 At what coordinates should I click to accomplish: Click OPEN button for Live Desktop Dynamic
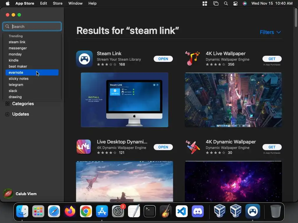[x=163, y=147]
